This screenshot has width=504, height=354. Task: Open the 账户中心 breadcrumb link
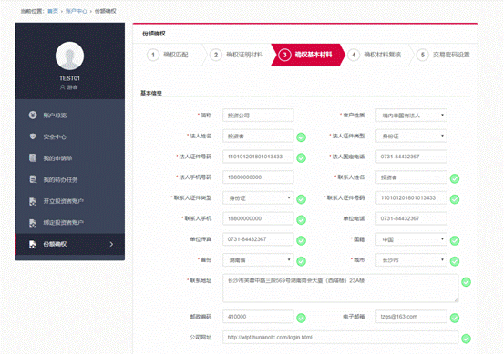[77, 11]
